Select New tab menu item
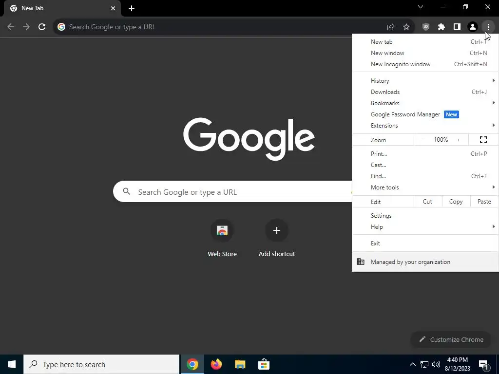This screenshot has width=499, height=374. [x=425, y=42]
